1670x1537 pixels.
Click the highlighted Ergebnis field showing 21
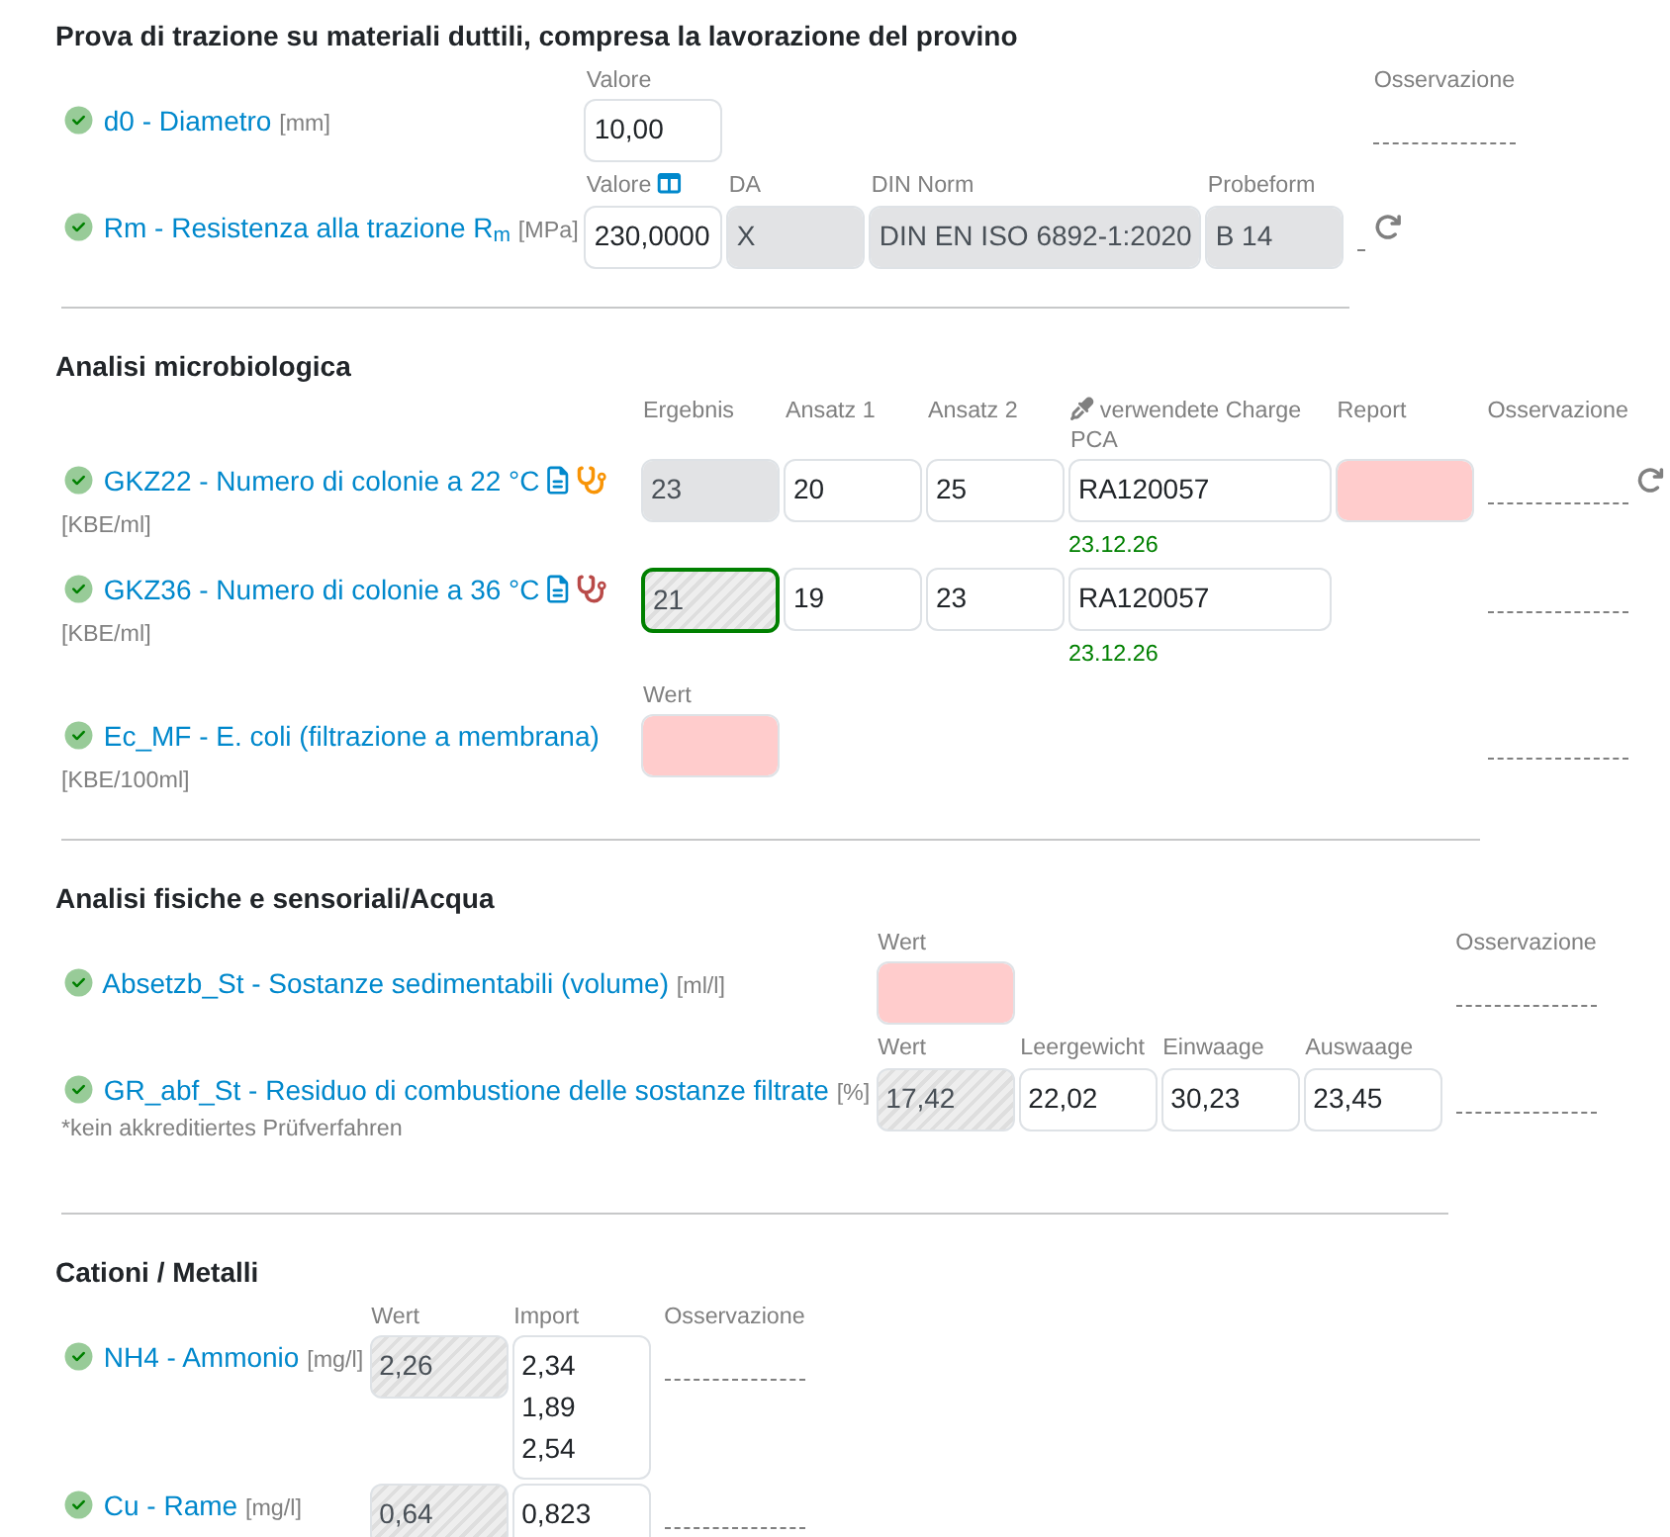pyautogui.click(x=710, y=599)
